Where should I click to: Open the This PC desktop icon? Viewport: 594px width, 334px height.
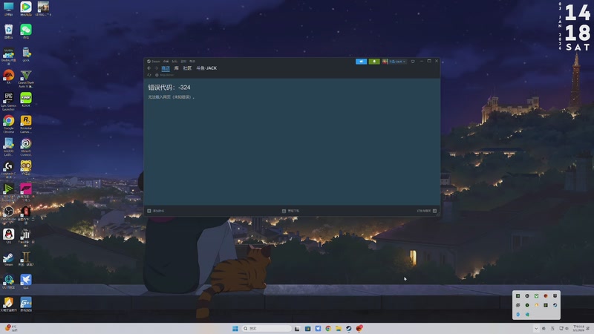pyautogui.click(x=9, y=8)
